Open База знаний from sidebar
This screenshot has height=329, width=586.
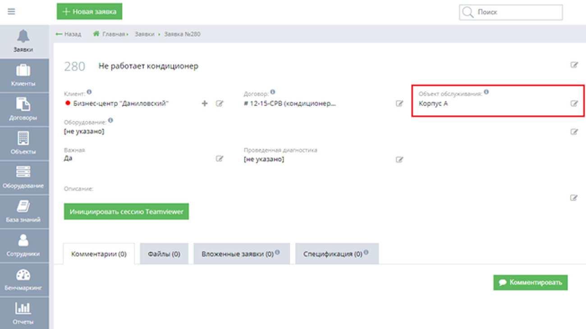[x=23, y=212]
